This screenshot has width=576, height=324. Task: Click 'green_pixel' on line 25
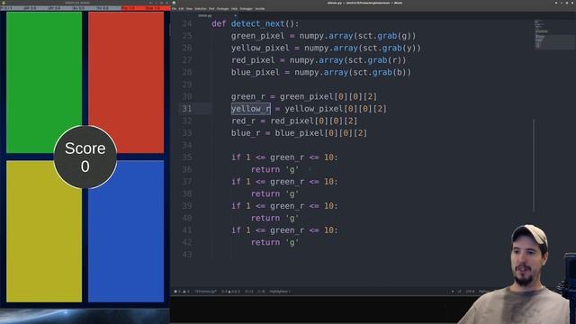258,36
